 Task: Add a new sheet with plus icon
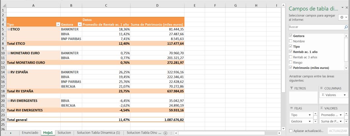tap(165, 133)
